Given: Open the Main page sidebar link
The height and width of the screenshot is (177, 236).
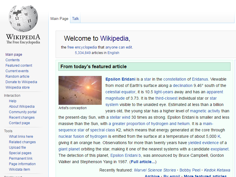Looking at the screenshot, I should (x=14, y=54).
